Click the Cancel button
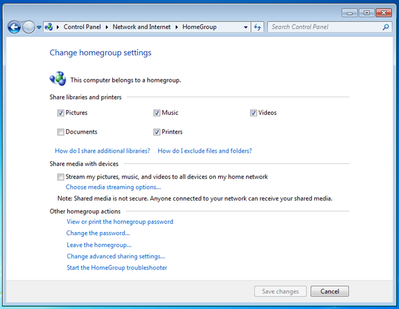The image size is (399, 309). click(329, 291)
